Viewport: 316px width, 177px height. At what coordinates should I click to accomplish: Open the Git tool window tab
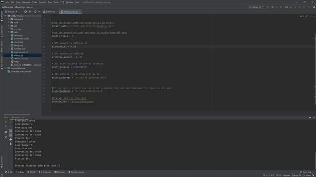tap(9, 172)
